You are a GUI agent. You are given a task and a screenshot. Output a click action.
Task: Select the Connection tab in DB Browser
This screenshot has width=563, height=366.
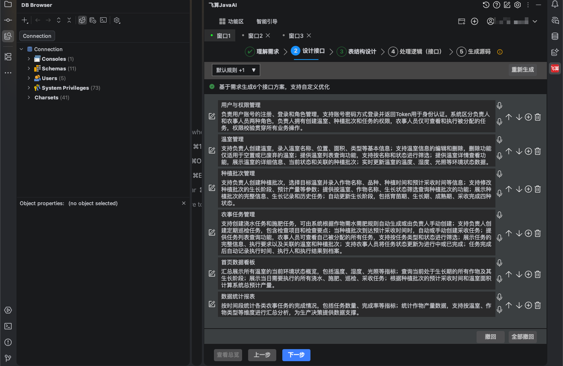point(37,36)
